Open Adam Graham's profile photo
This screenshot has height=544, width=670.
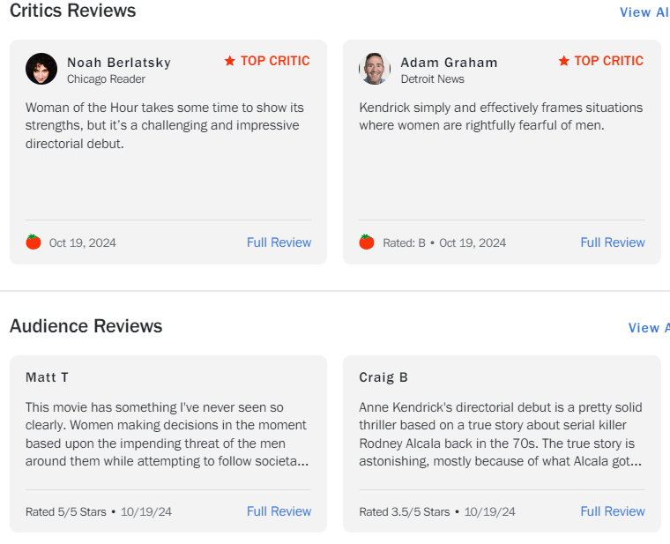(375, 69)
